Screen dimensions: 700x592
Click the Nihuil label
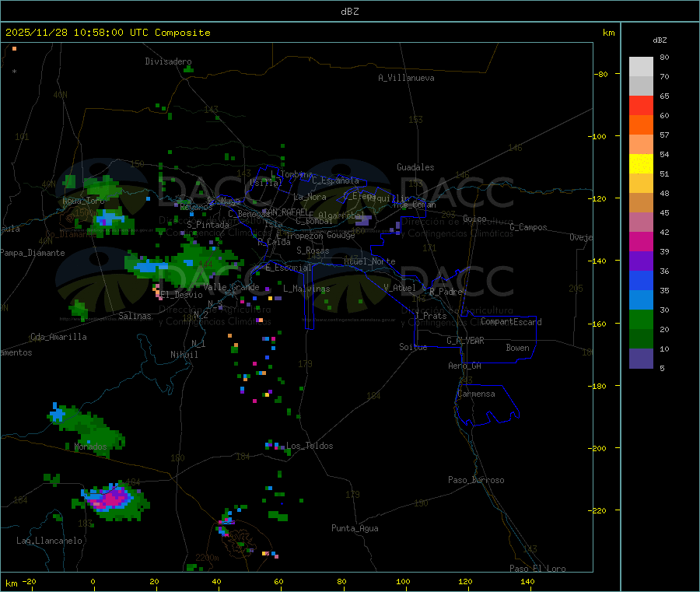(x=184, y=355)
